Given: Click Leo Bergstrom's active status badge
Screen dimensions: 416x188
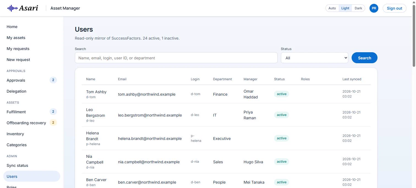Looking at the screenshot, I should pyautogui.click(x=281, y=115).
